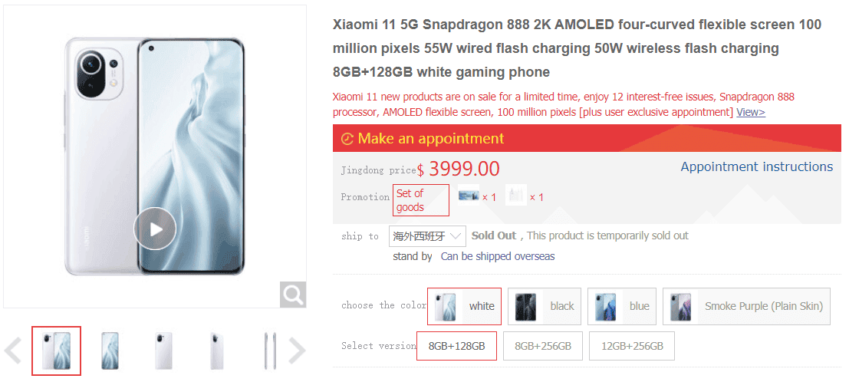Choose the blue color option
849x382 pixels.
coord(621,306)
